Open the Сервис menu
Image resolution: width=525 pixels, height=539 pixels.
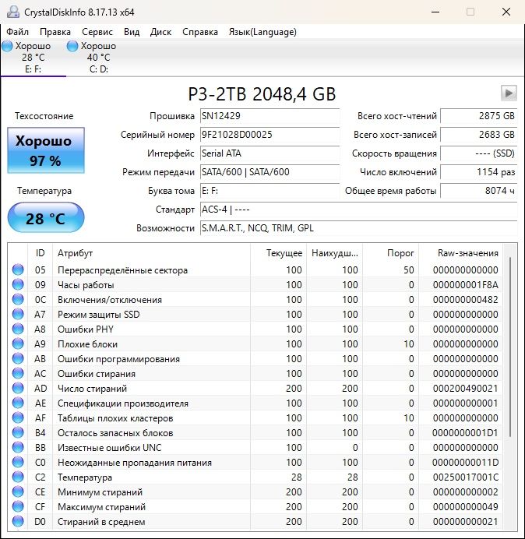pyautogui.click(x=97, y=32)
